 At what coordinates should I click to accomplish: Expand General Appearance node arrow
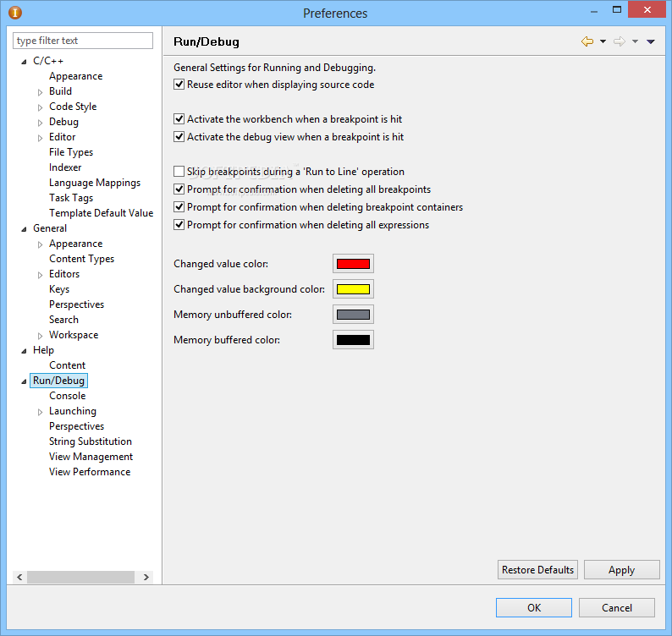coord(40,244)
